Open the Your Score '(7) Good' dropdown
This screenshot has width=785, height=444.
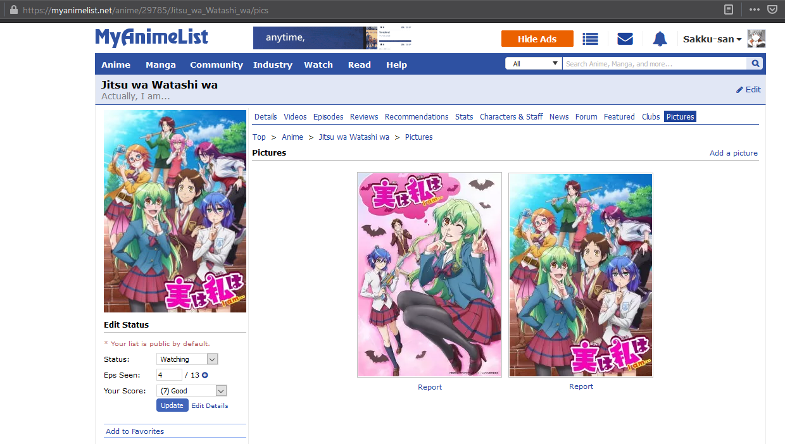point(192,391)
